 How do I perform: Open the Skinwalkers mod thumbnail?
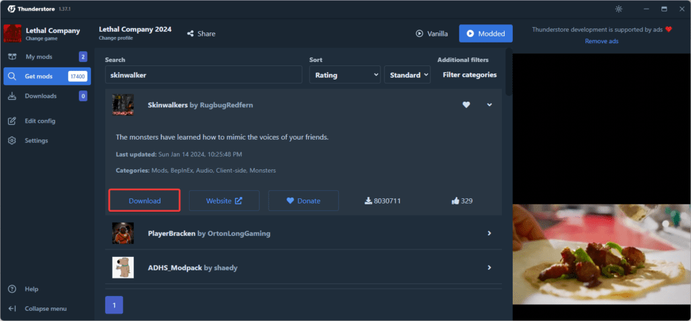(x=123, y=105)
